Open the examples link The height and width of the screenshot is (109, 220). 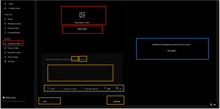click(83, 59)
